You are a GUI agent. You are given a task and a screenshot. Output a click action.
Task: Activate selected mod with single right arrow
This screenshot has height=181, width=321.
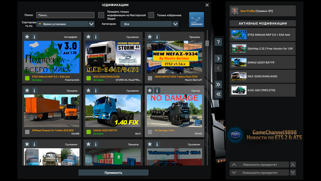click(x=218, y=58)
